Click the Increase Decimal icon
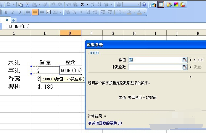The width and height of the screenshot is (206, 133). pos(88,12)
